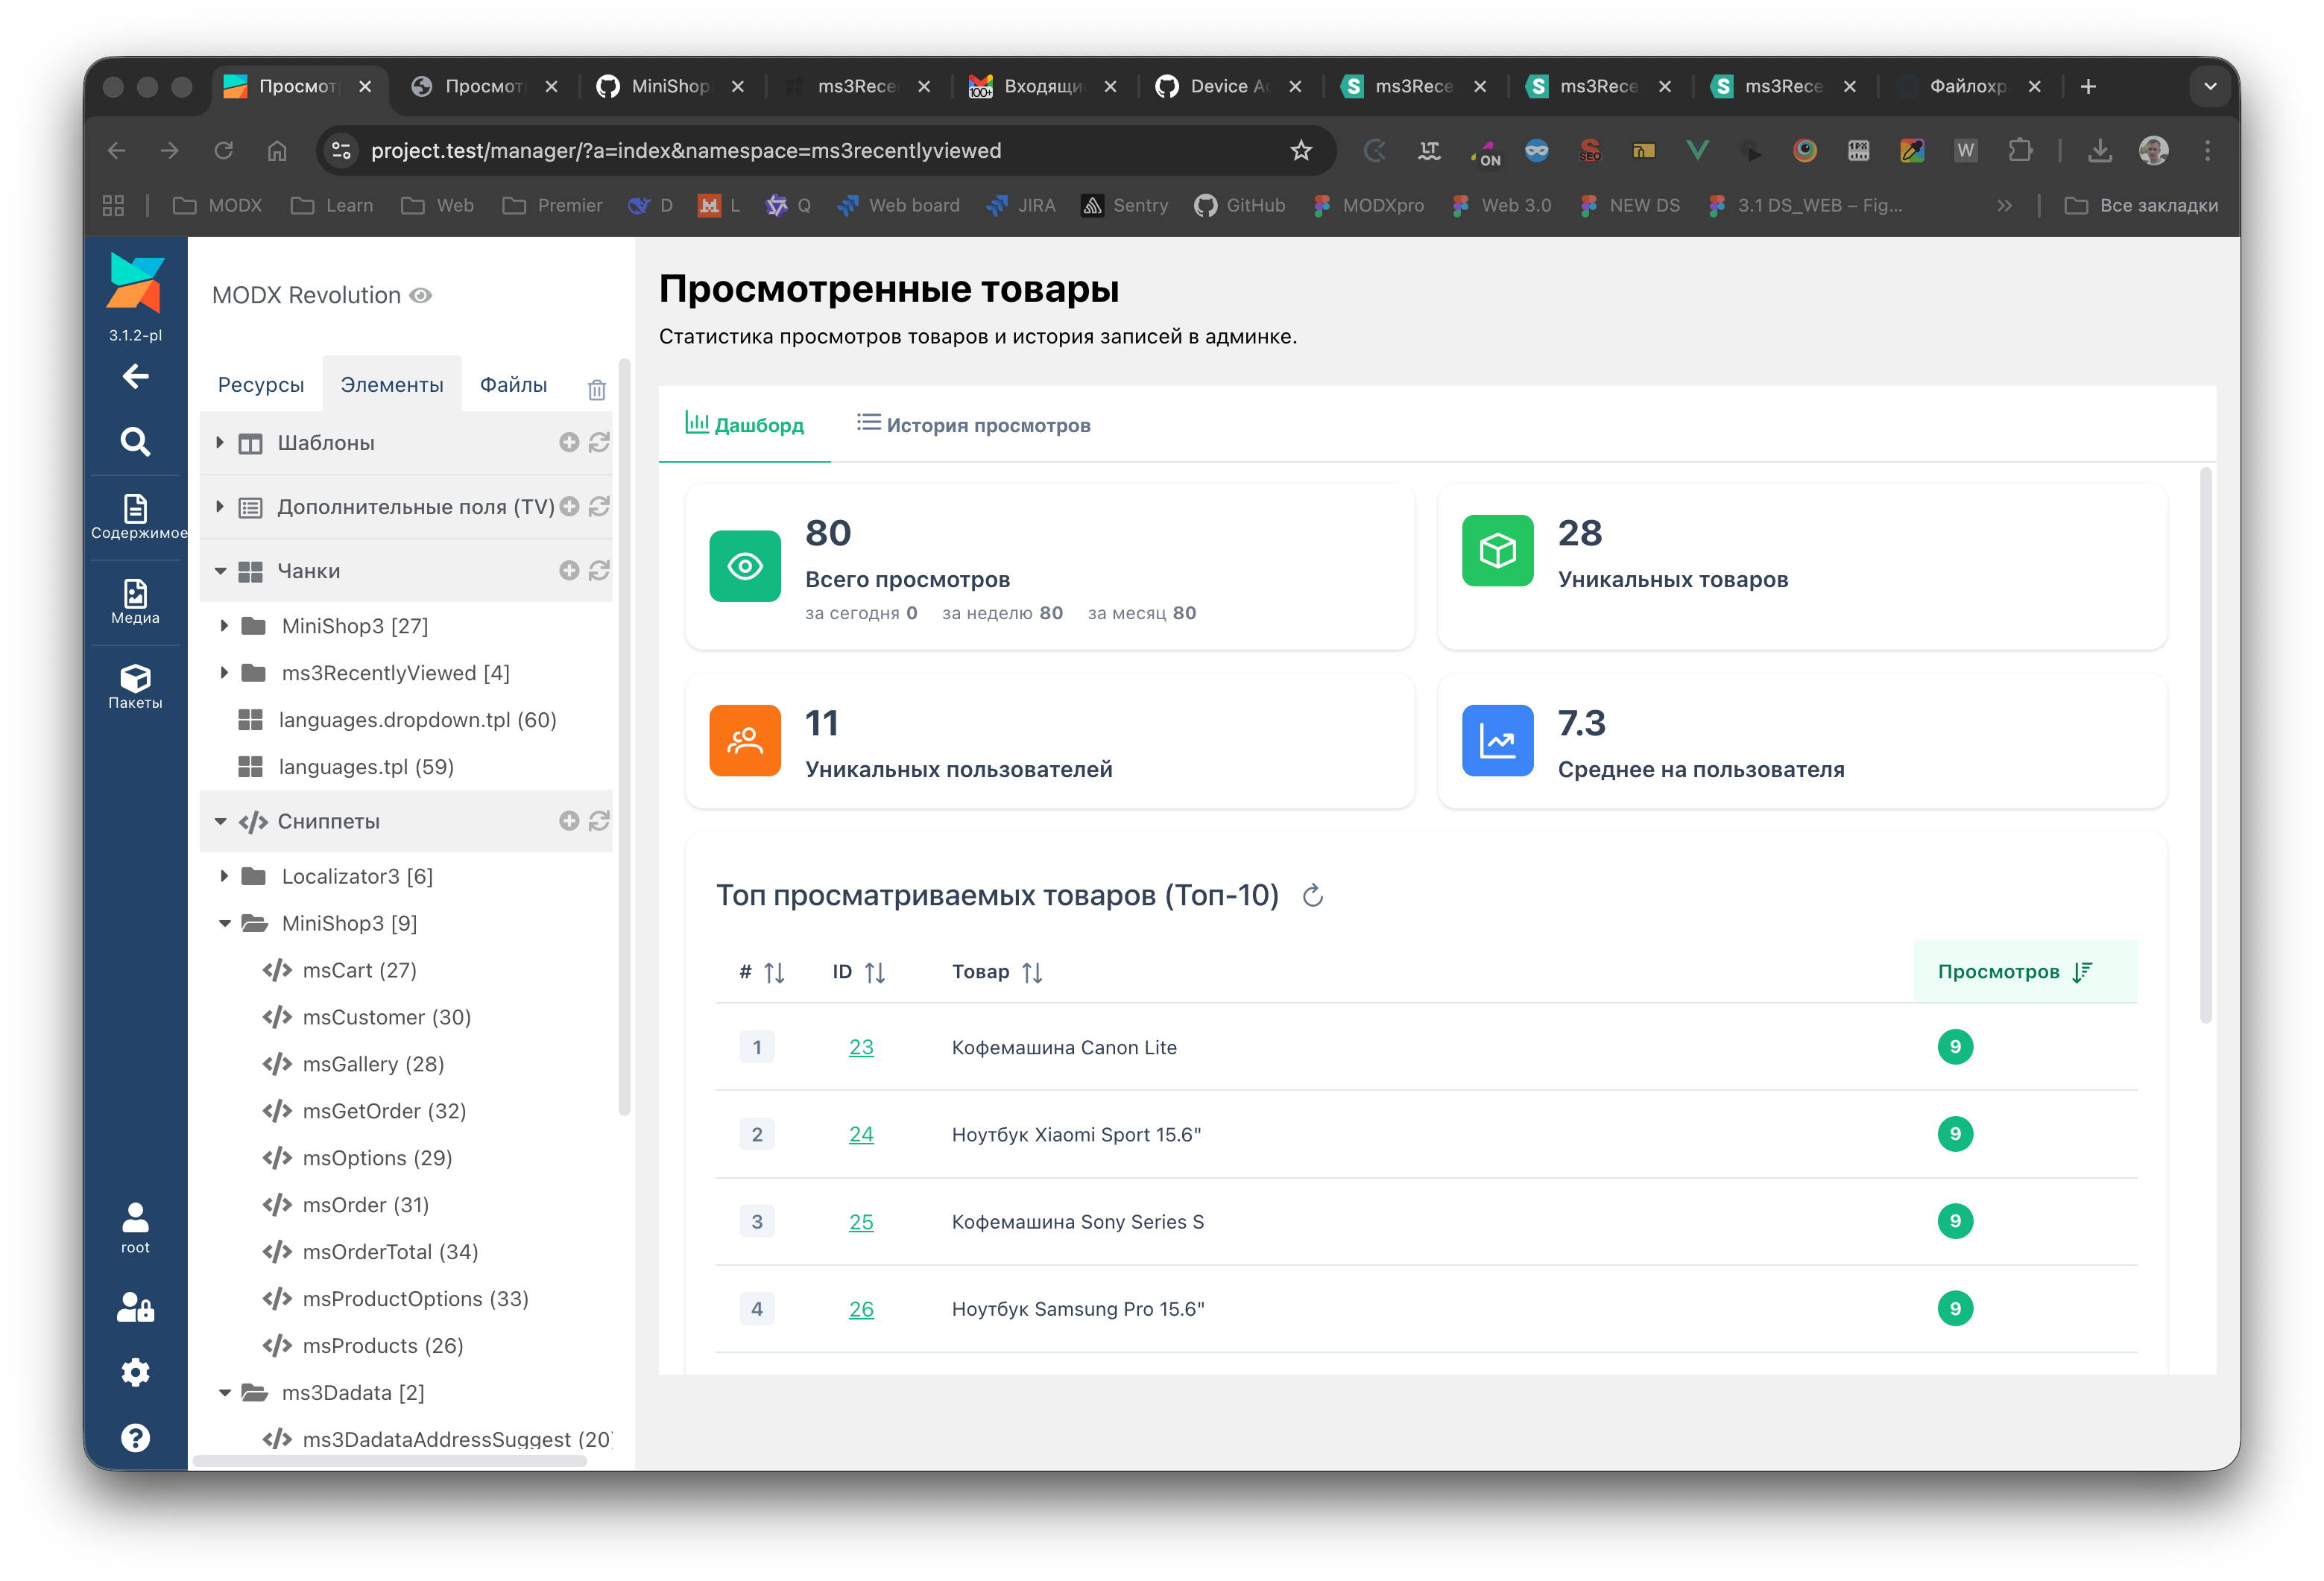Refresh the Сниппеты tree section

(x=599, y=822)
